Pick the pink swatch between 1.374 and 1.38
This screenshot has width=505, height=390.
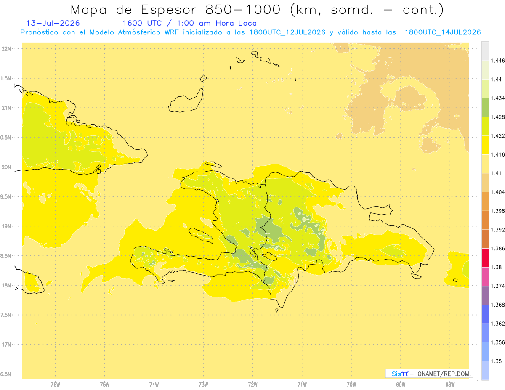485,276
